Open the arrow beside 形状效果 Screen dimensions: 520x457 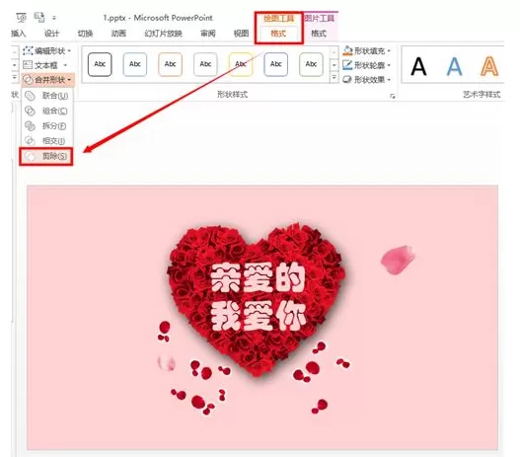pyautogui.click(x=389, y=80)
